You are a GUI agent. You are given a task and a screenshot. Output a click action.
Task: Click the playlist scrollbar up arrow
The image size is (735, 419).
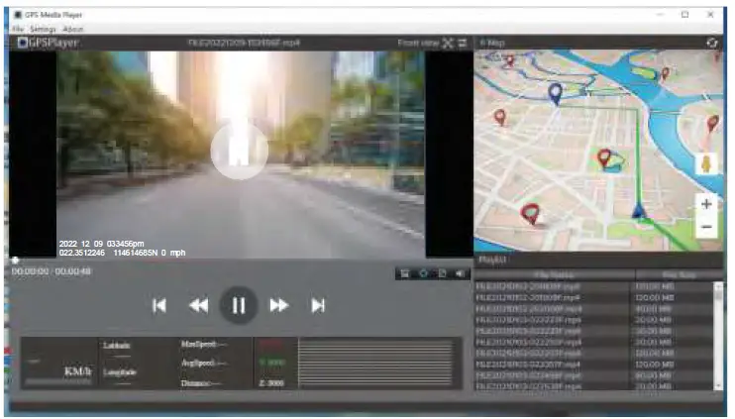coord(717,285)
